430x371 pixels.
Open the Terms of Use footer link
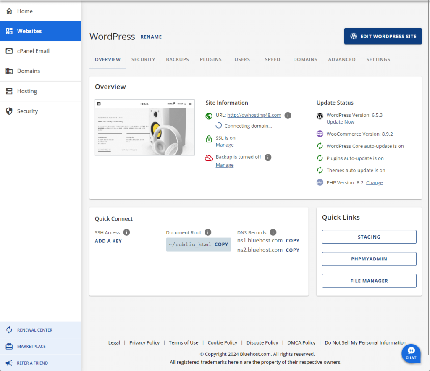184,342
